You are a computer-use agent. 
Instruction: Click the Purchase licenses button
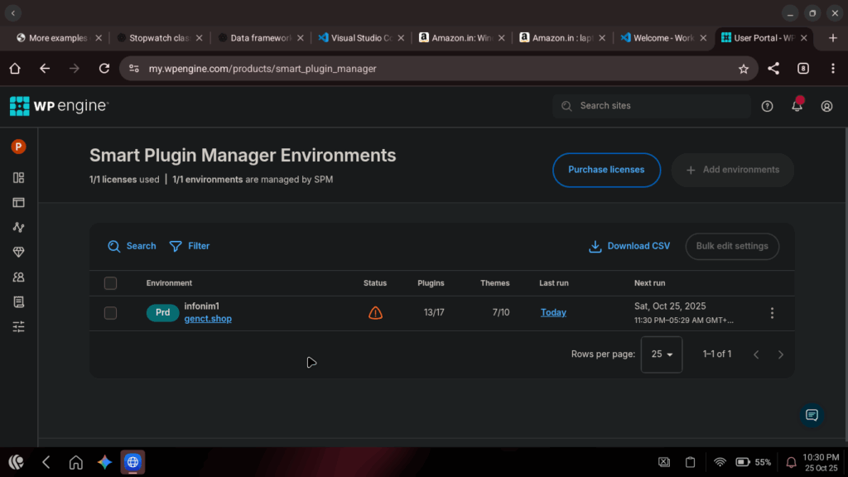pos(606,170)
